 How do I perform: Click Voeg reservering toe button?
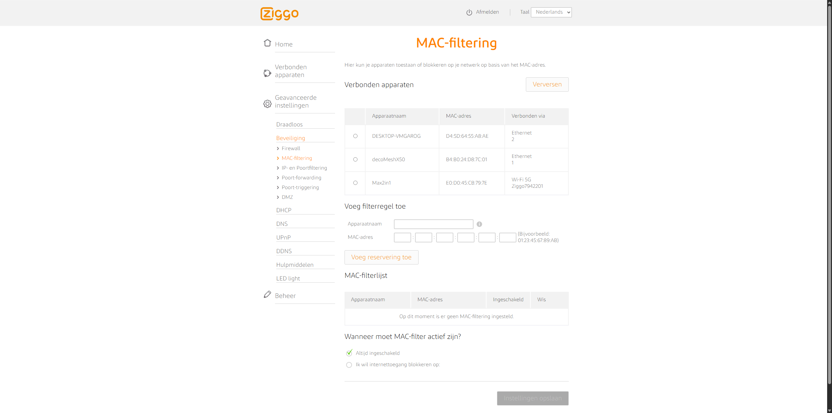coord(381,257)
